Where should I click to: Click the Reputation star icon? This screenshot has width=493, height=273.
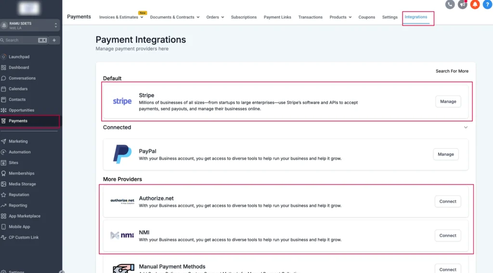[3, 195]
